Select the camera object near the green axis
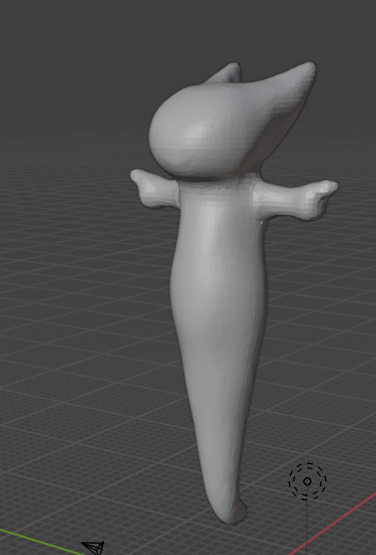Viewport: 376px width, 555px height. pos(93,547)
